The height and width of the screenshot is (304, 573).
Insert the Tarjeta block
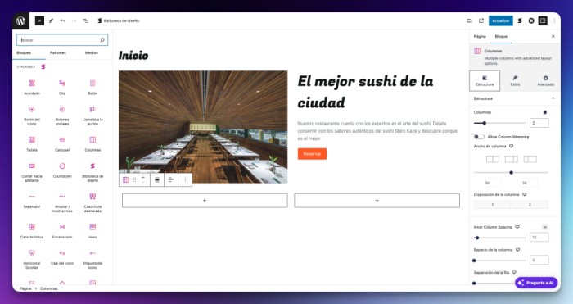(32, 143)
